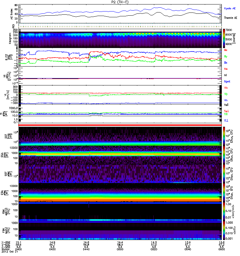
Task: Click the 0420 time tick label
Action: (x=52, y=249)
